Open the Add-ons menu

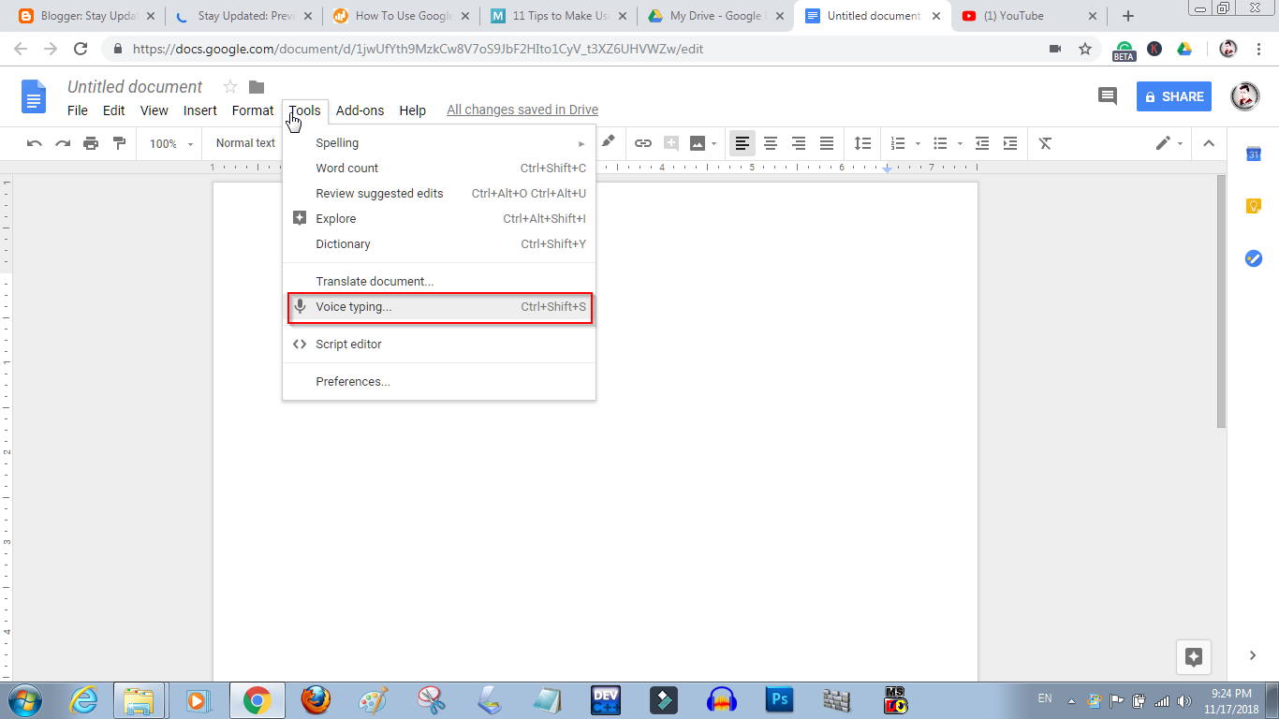(360, 110)
